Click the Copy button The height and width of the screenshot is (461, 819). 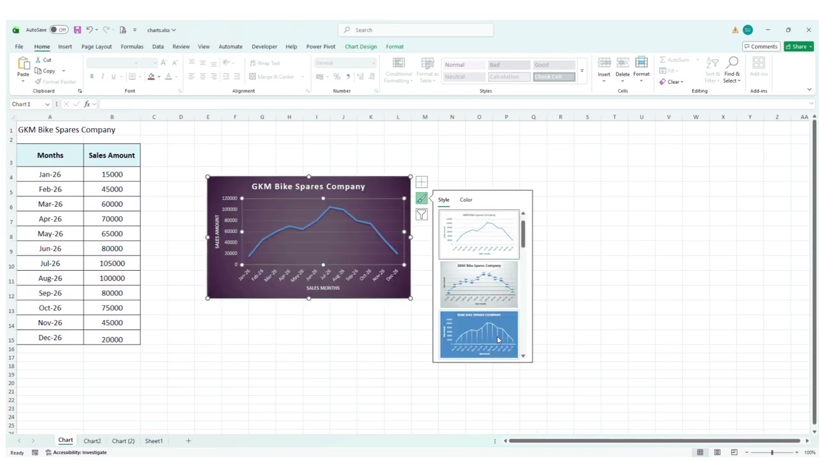pos(45,71)
